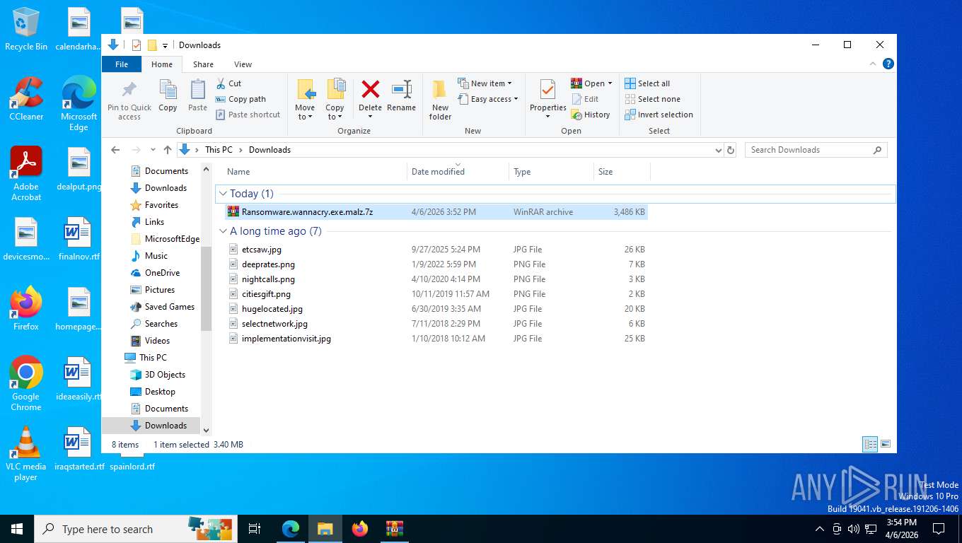Open Adobe Acrobat desktop icon
The height and width of the screenshot is (543, 962).
(x=26, y=173)
